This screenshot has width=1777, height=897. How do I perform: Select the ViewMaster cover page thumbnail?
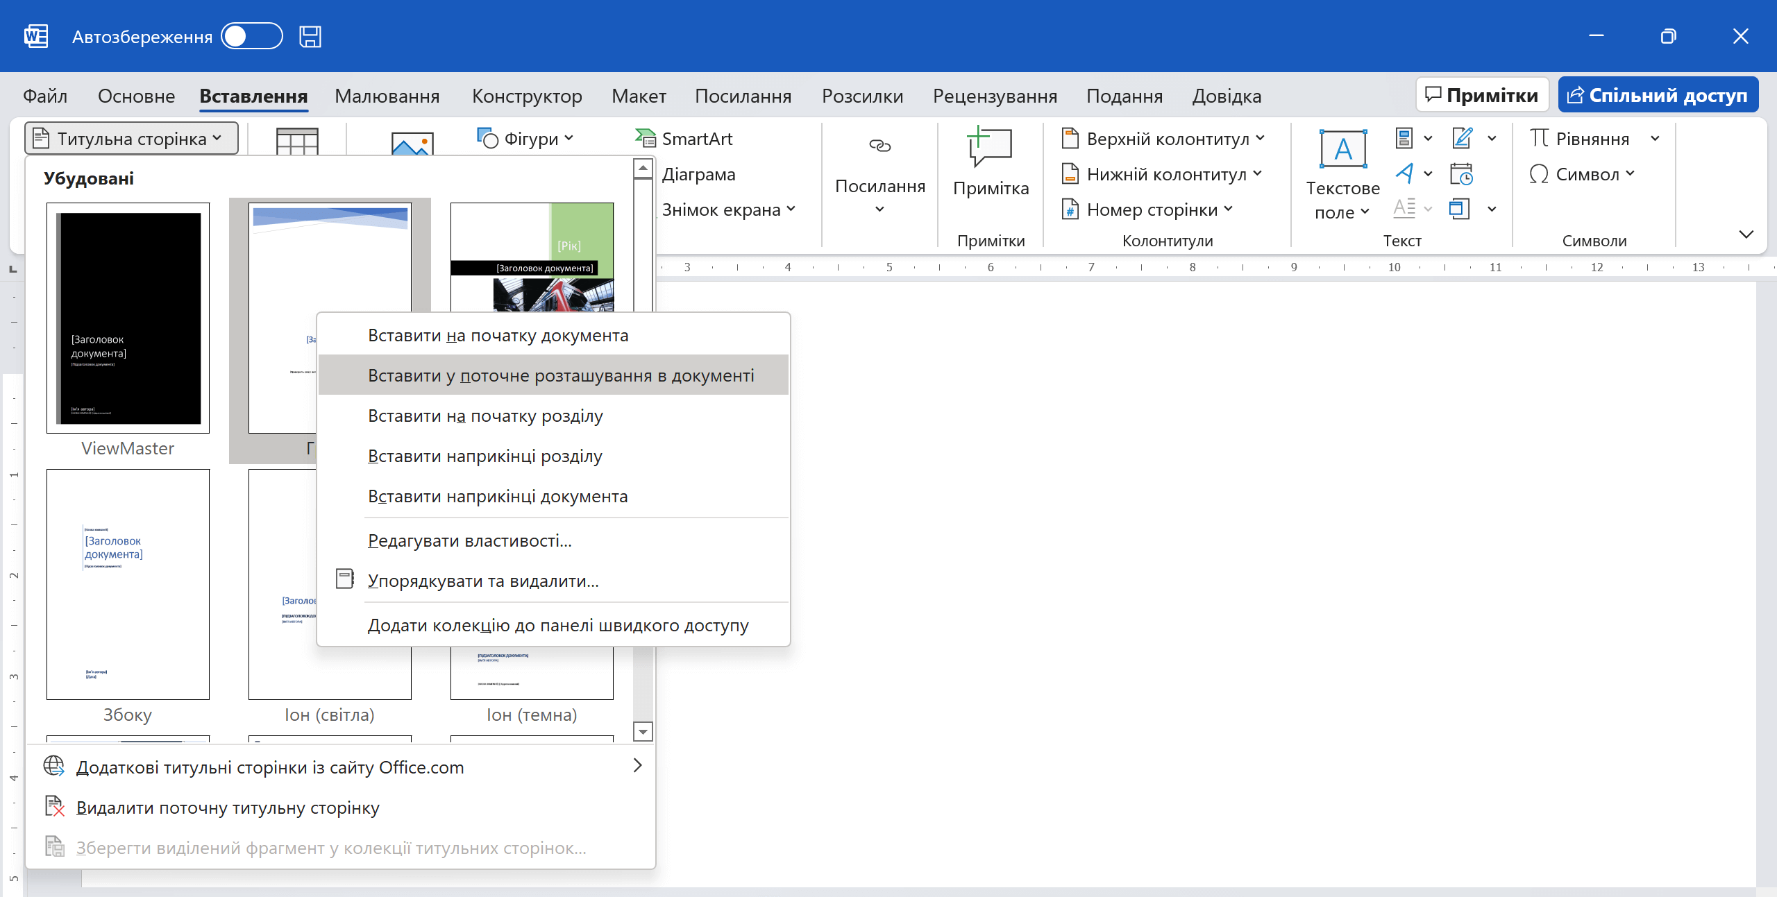pos(128,318)
